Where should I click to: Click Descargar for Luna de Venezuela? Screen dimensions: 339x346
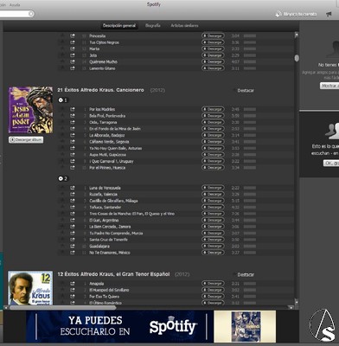(213, 188)
